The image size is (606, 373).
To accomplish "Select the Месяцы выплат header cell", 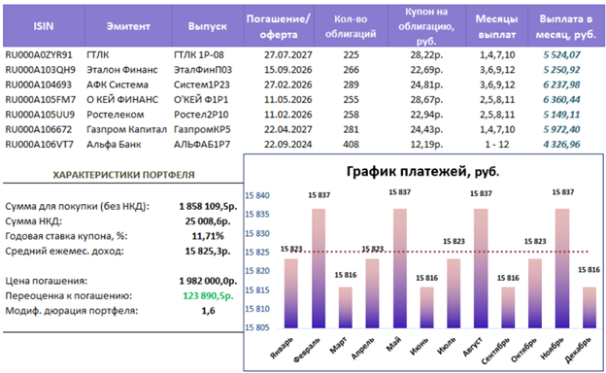I will (496, 26).
